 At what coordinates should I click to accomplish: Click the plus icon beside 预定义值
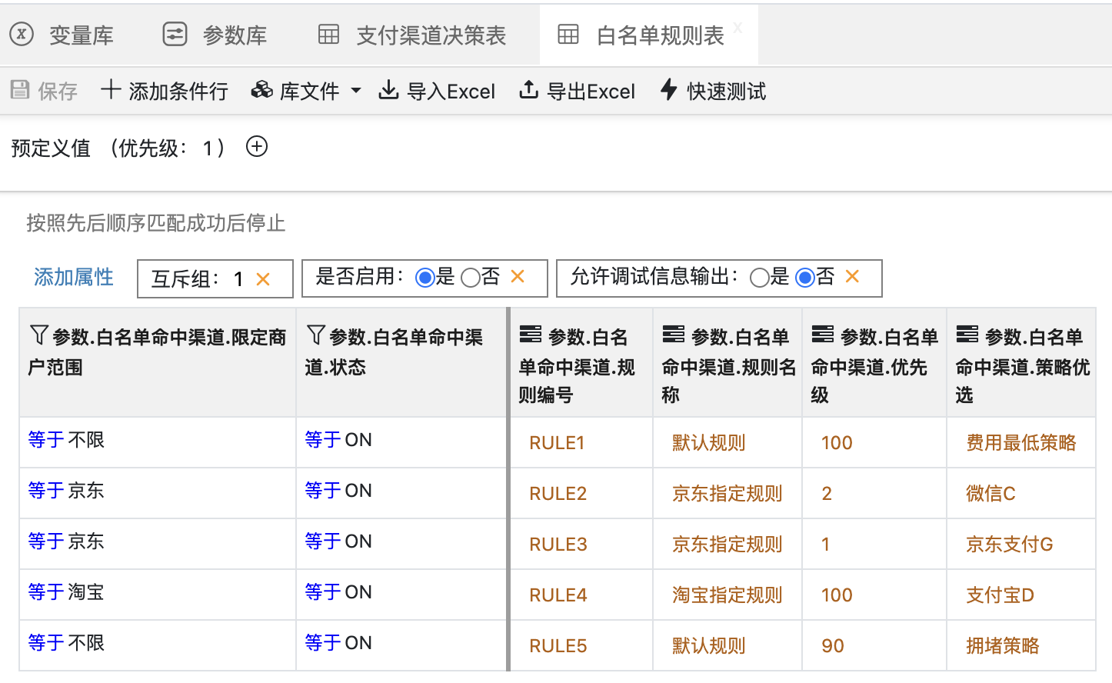[257, 146]
